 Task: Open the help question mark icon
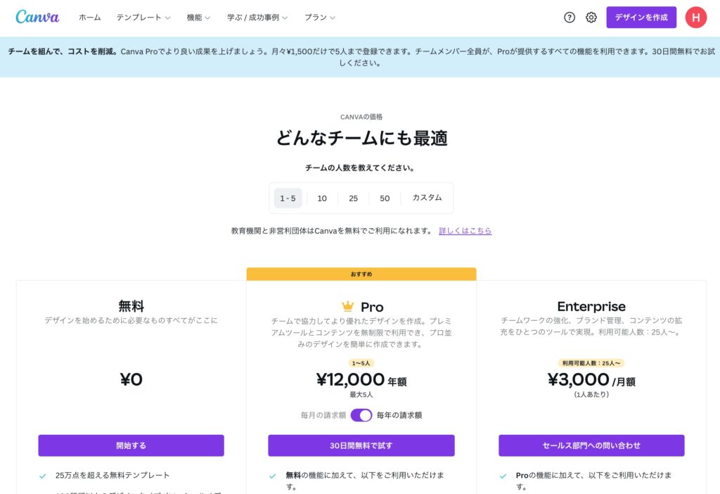(570, 18)
